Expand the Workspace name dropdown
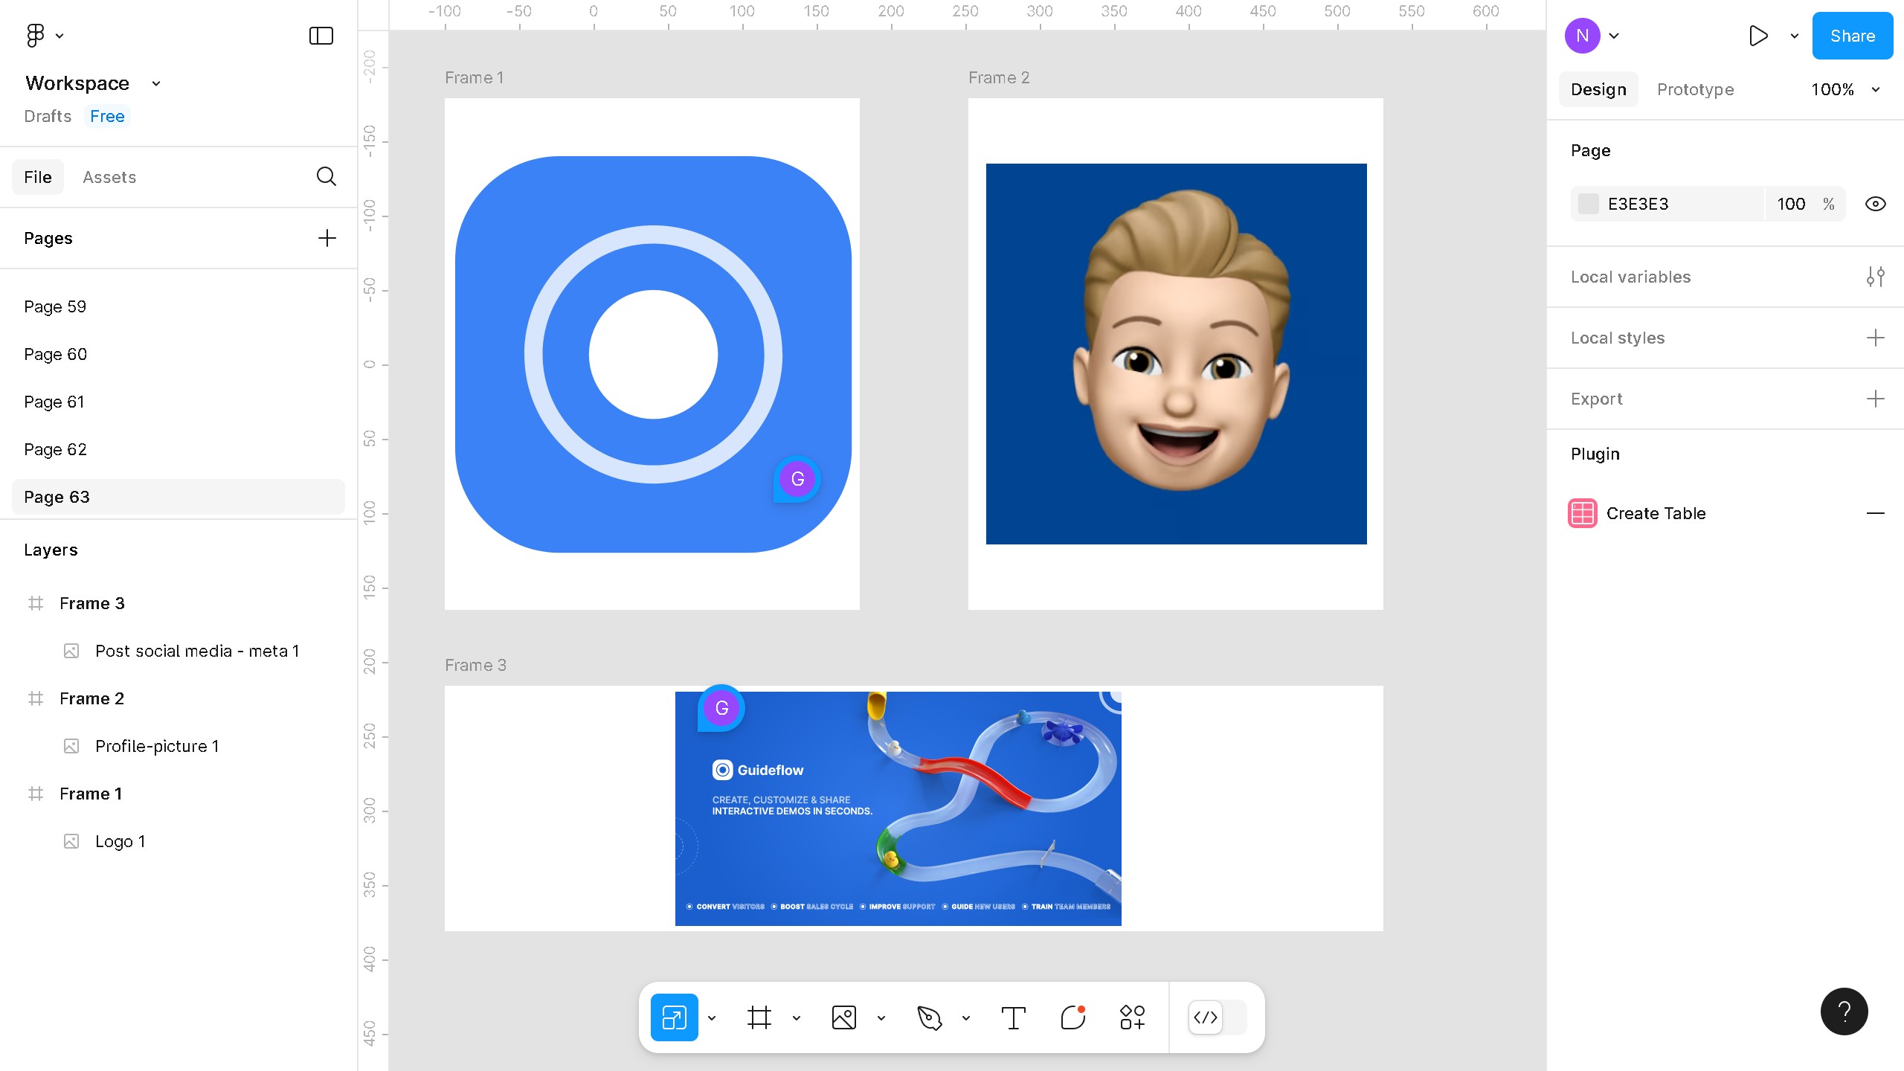This screenshot has width=1904, height=1071. click(156, 83)
